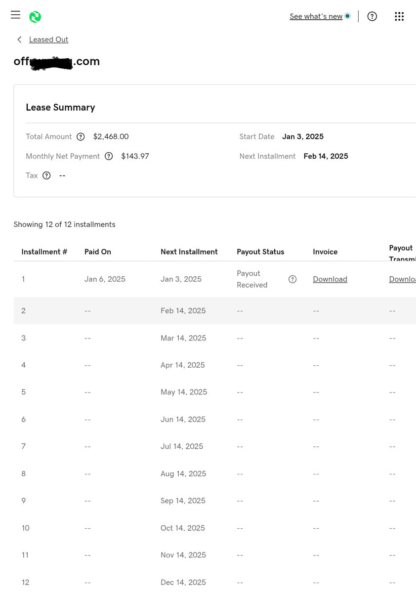
Task: Click the Jan 6, 2025 paid date
Action: point(105,279)
